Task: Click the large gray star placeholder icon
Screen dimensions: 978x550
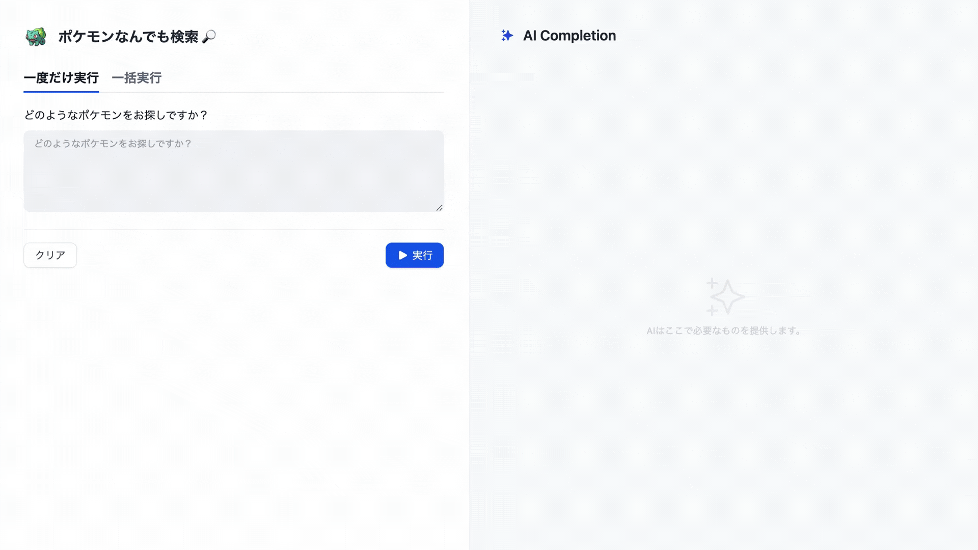Action: (728, 297)
